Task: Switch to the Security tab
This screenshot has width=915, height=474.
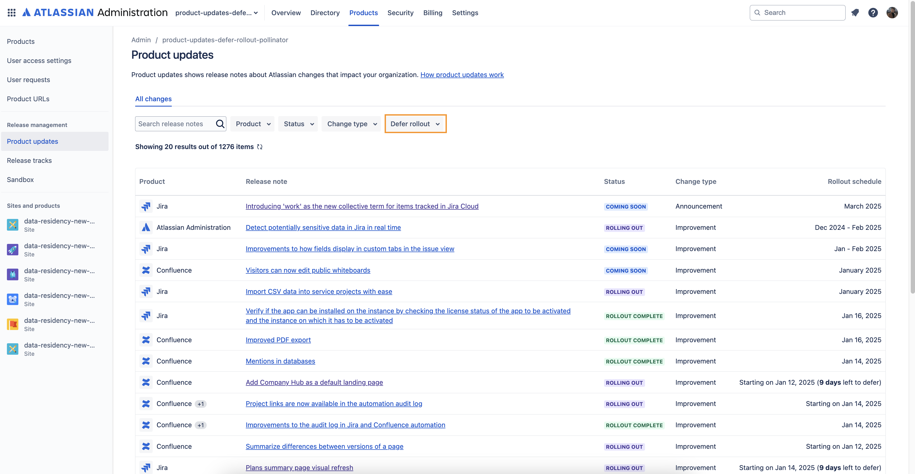Action: [x=400, y=13]
